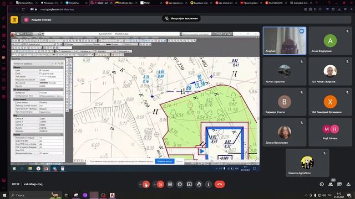Screen dimensions: 355x199
Task: Select Варвара Сокол participant tile
Action: (285, 102)
